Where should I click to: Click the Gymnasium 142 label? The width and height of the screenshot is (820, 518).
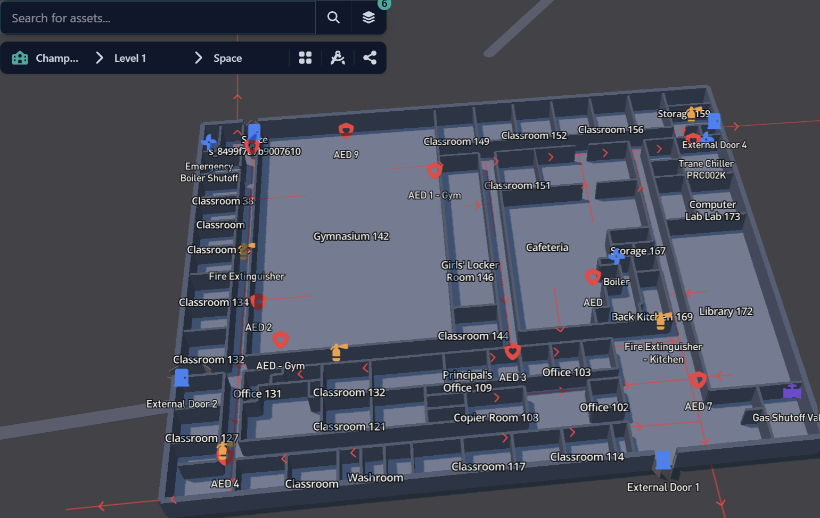tap(351, 236)
